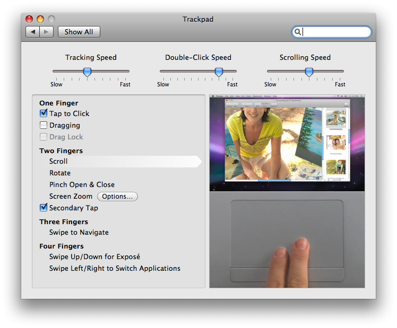
Task: Click the magnifying glass search icon
Action: 298,32
